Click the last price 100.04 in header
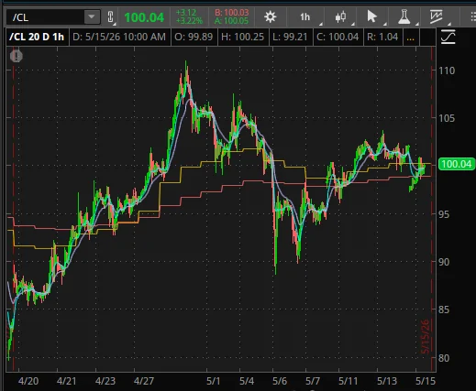This screenshot has height=391, width=476. tap(144, 17)
